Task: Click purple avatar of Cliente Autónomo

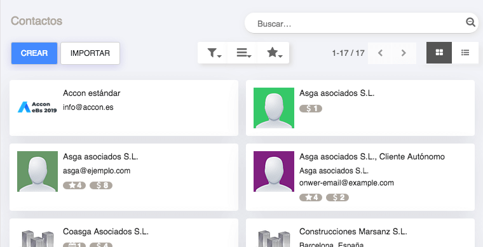Action: (x=274, y=171)
